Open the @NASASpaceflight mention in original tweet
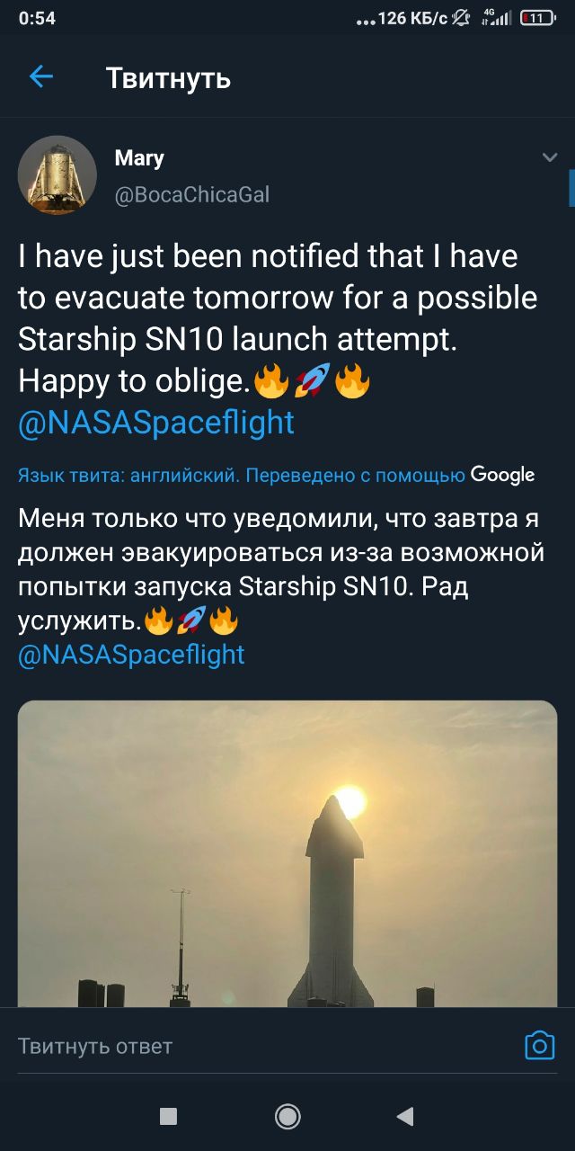Viewport: 575px width, 1151px height. coord(156,423)
